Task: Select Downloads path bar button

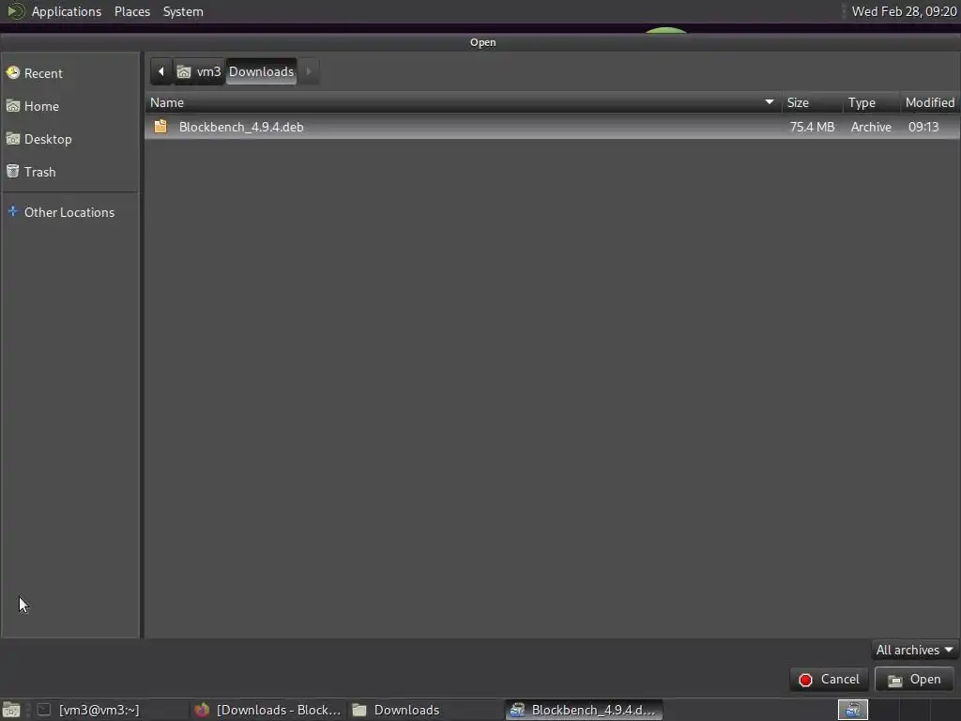Action: [x=261, y=71]
